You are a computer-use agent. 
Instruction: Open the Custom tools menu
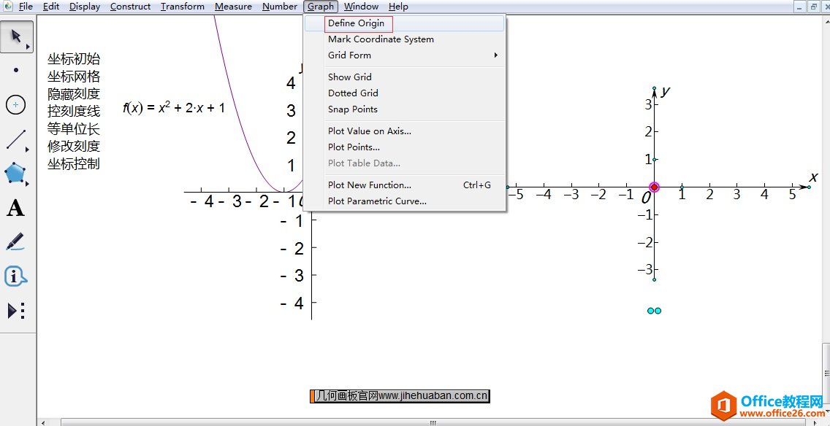[16, 311]
